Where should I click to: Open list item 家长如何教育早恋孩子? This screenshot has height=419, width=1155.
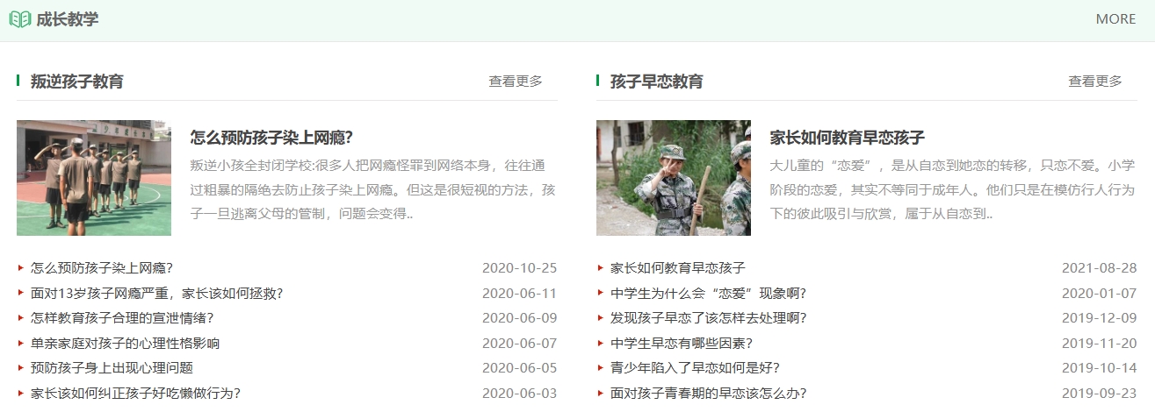coord(678,268)
